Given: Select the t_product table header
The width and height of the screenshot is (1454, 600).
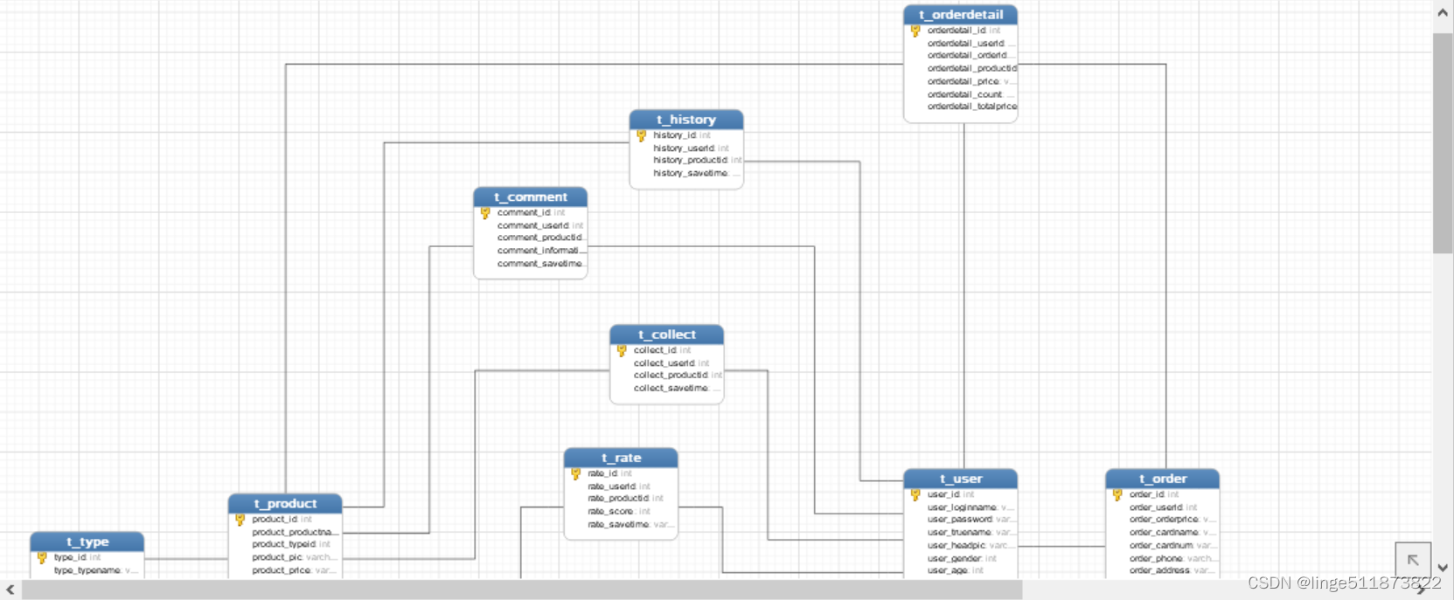Looking at the screenshot, I should (285, 504).
